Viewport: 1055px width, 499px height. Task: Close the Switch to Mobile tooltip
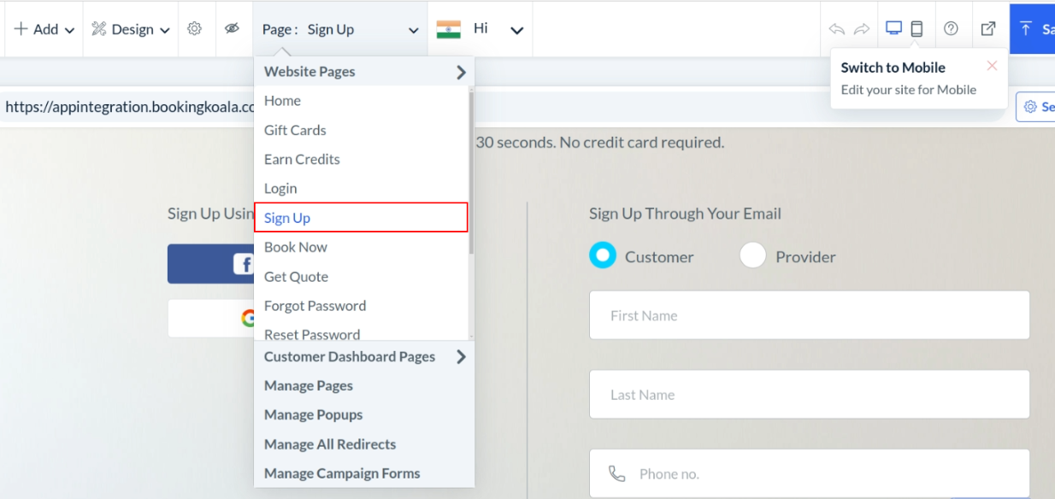(992, 66)
